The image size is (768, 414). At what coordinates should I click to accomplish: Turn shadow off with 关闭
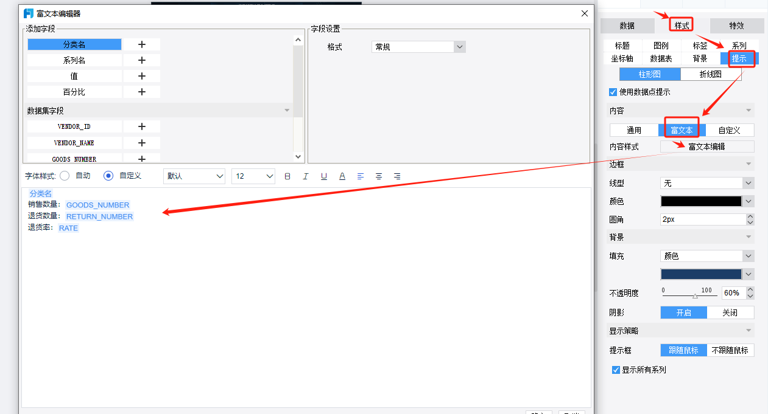point(730,312)
